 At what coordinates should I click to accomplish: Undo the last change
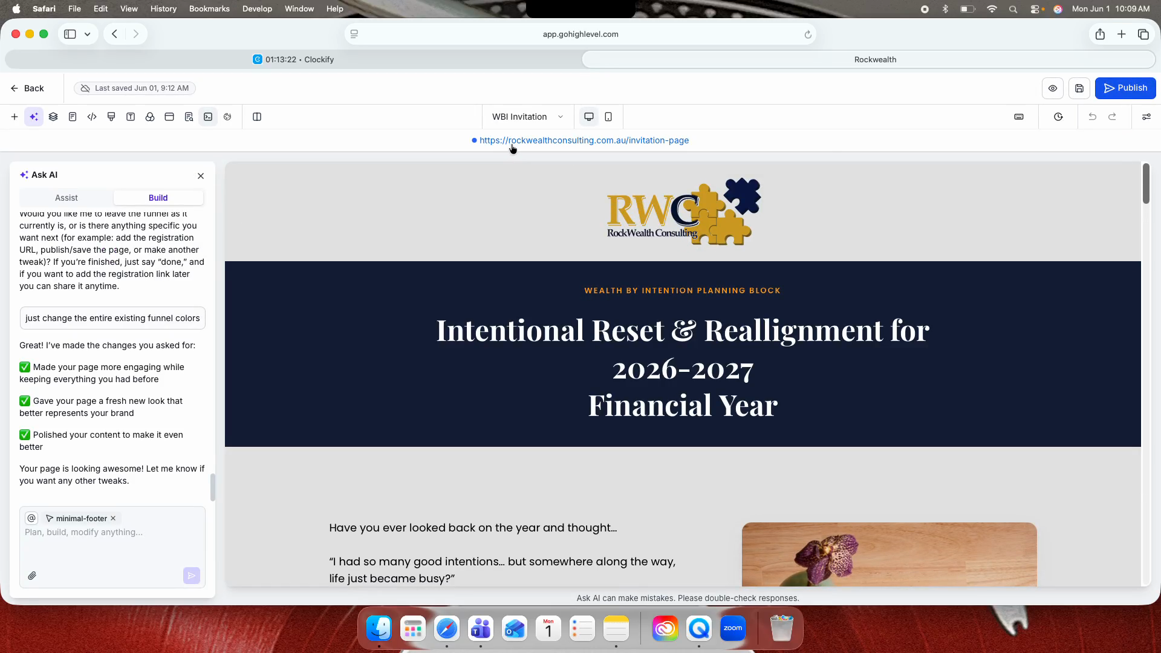(1093, 117)
